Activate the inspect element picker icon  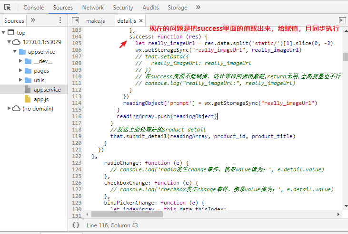pos(7,7)
